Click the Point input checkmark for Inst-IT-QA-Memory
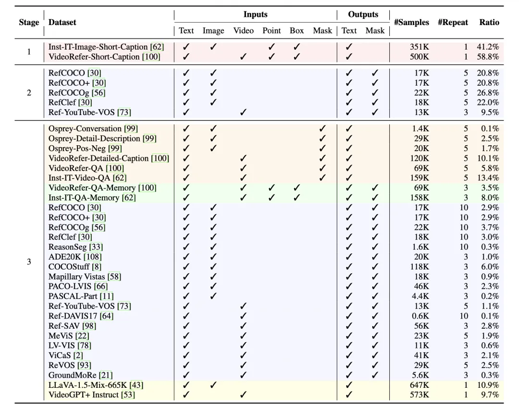The width and height of the screenshot is (519, 409). (271, 198)
